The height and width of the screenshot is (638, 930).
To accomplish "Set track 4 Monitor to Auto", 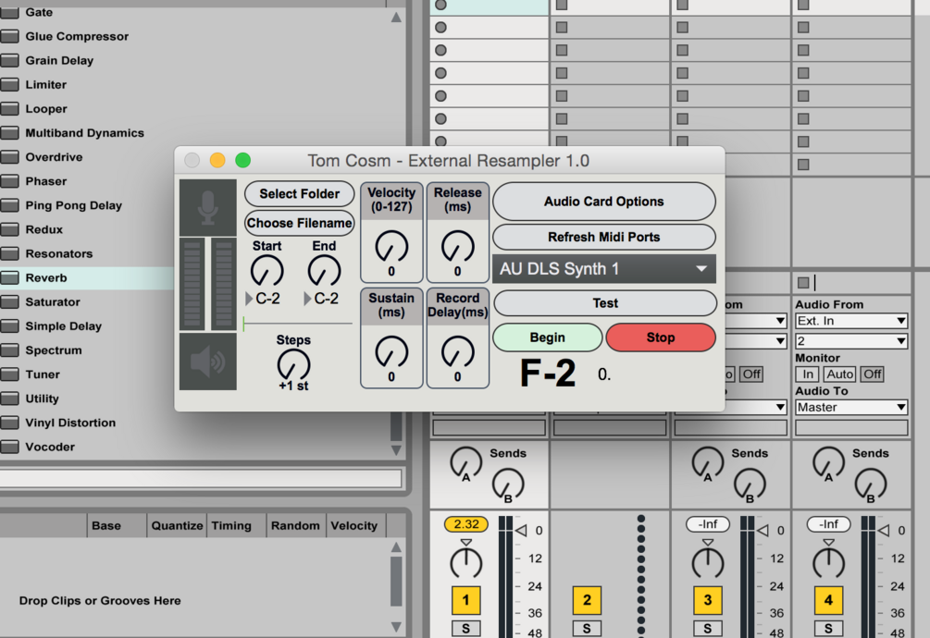I will click(839, 374).
